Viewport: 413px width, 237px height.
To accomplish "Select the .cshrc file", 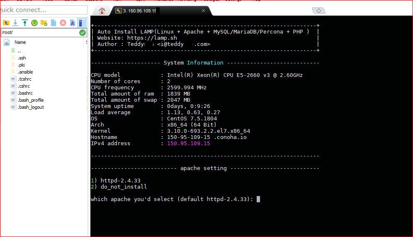I will point(24,86).
